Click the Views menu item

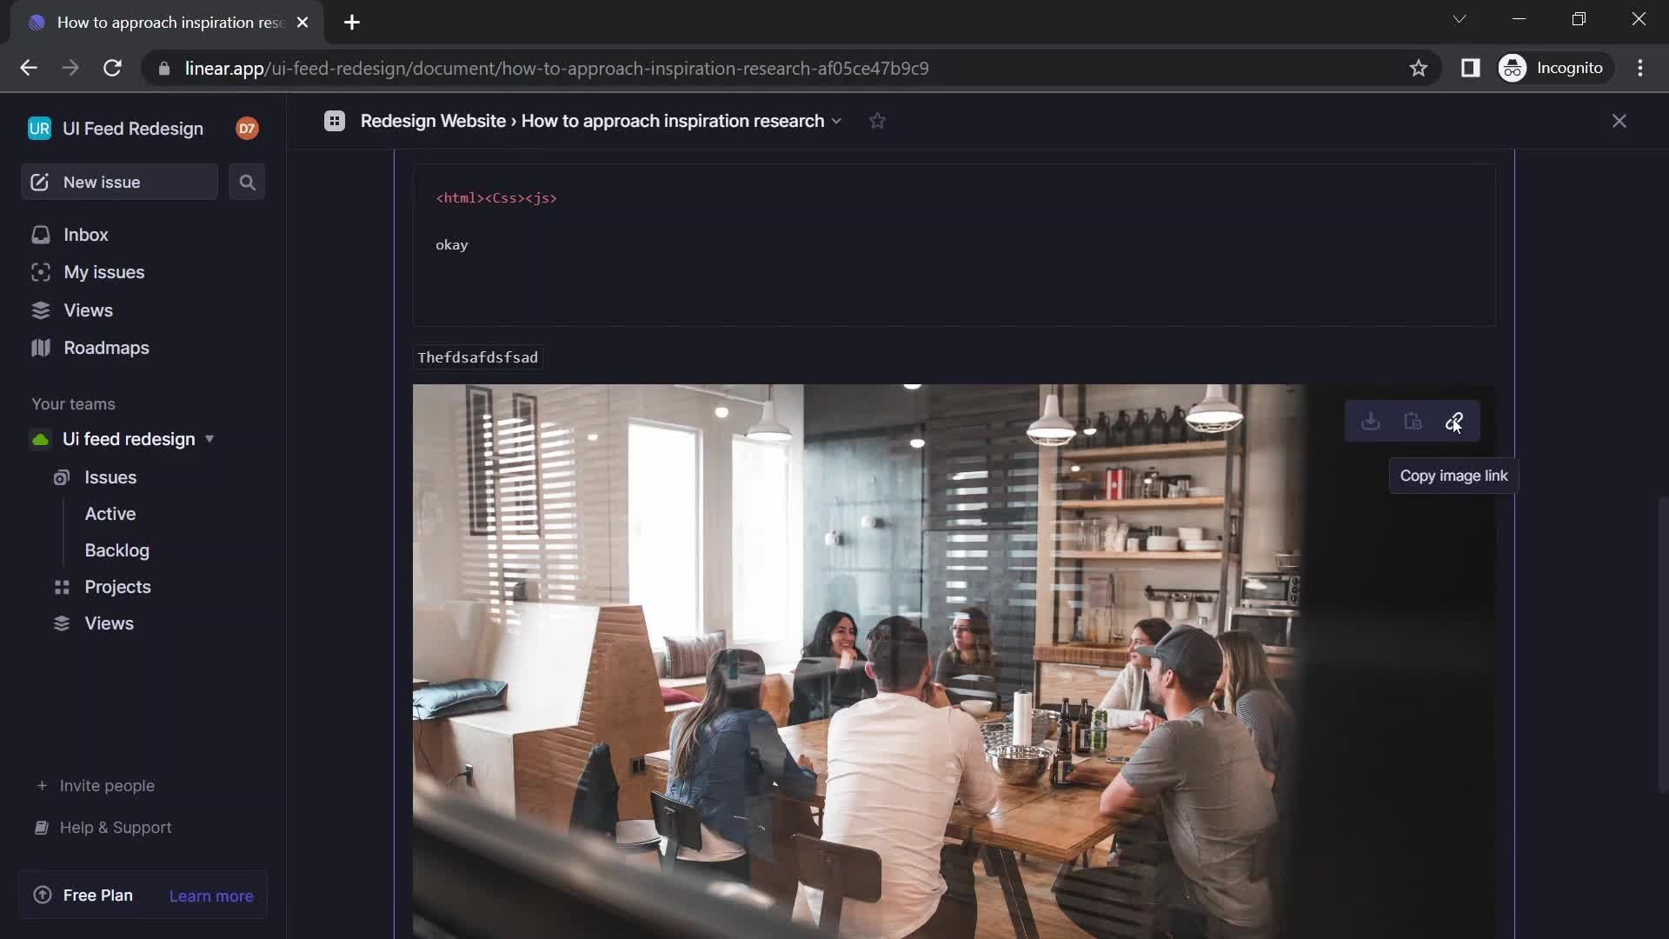(87, 310)
